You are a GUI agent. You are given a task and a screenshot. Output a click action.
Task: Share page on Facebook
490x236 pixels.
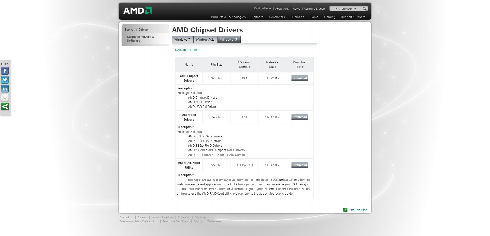pyautogui.click(x=5, y=71)
